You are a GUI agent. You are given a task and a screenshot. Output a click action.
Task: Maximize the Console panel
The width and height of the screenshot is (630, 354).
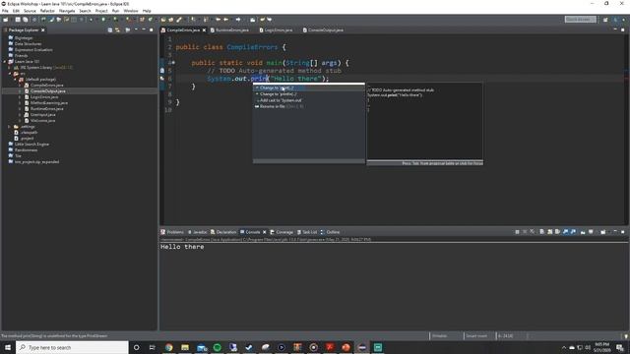[623, 232]
